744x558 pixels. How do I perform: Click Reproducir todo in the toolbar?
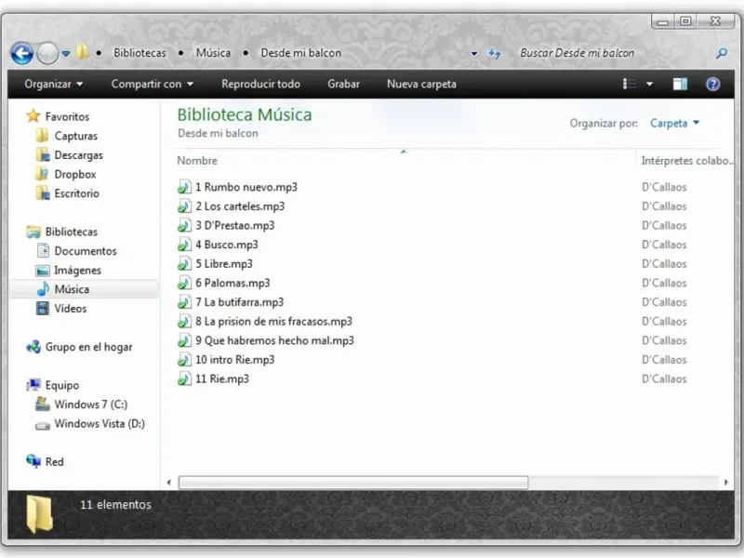tap(260, 84)
